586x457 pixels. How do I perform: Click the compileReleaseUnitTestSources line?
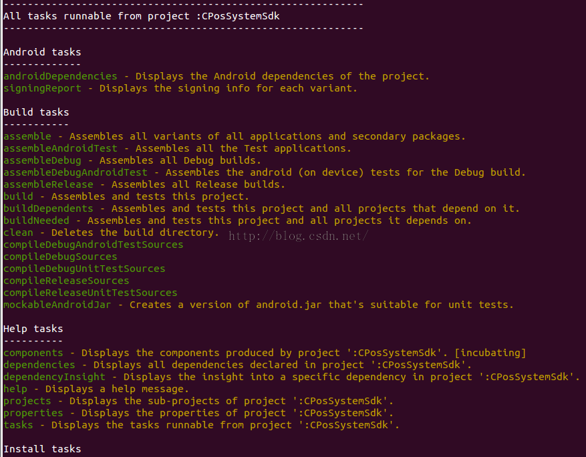click(90, 293)
